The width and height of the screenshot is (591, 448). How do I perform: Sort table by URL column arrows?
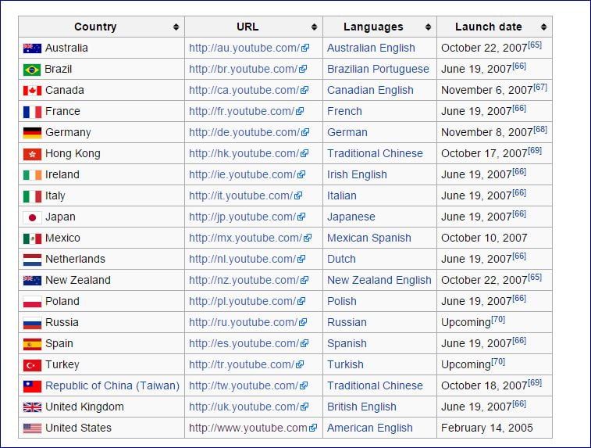[x=314, y=27]
